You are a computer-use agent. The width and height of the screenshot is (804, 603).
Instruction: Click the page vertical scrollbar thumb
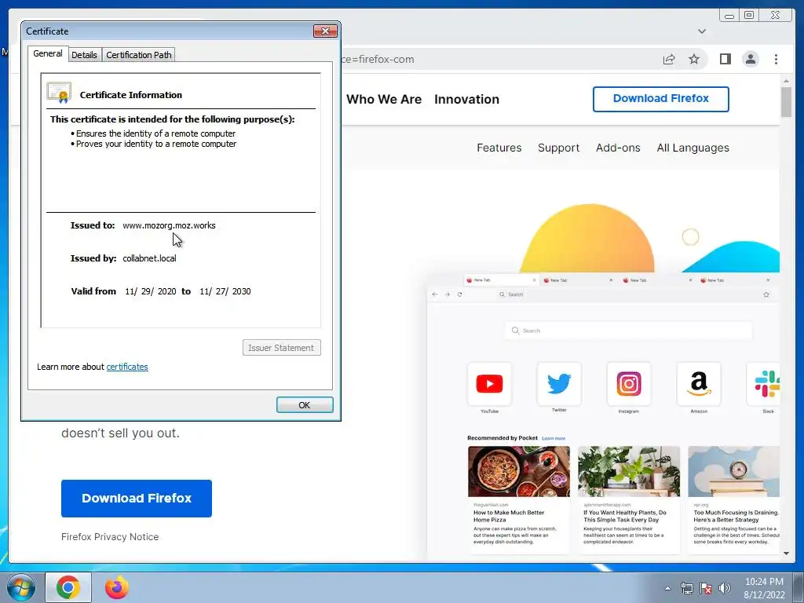coord(786,101)
